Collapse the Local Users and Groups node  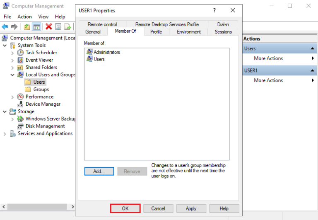coord(12,75)
